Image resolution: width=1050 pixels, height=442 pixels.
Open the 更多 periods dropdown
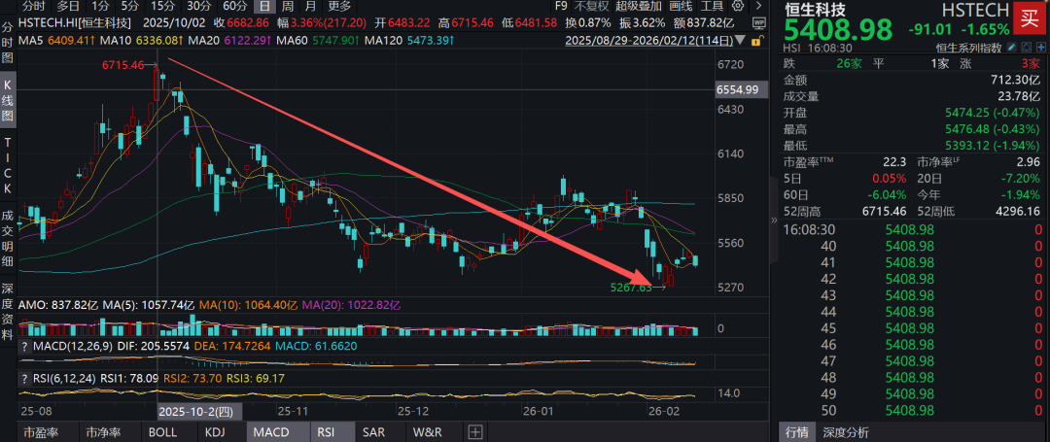click(x=339, y=6)
